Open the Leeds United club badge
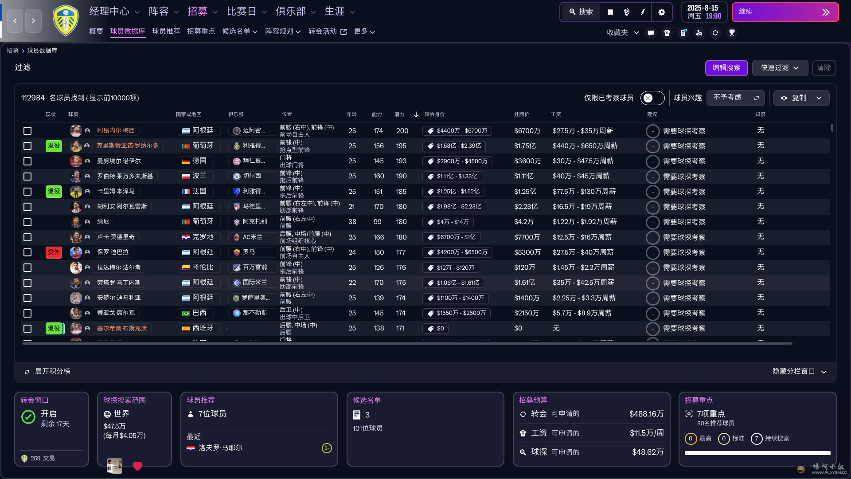Screen dimensions: 851x479 coord(66,20)
